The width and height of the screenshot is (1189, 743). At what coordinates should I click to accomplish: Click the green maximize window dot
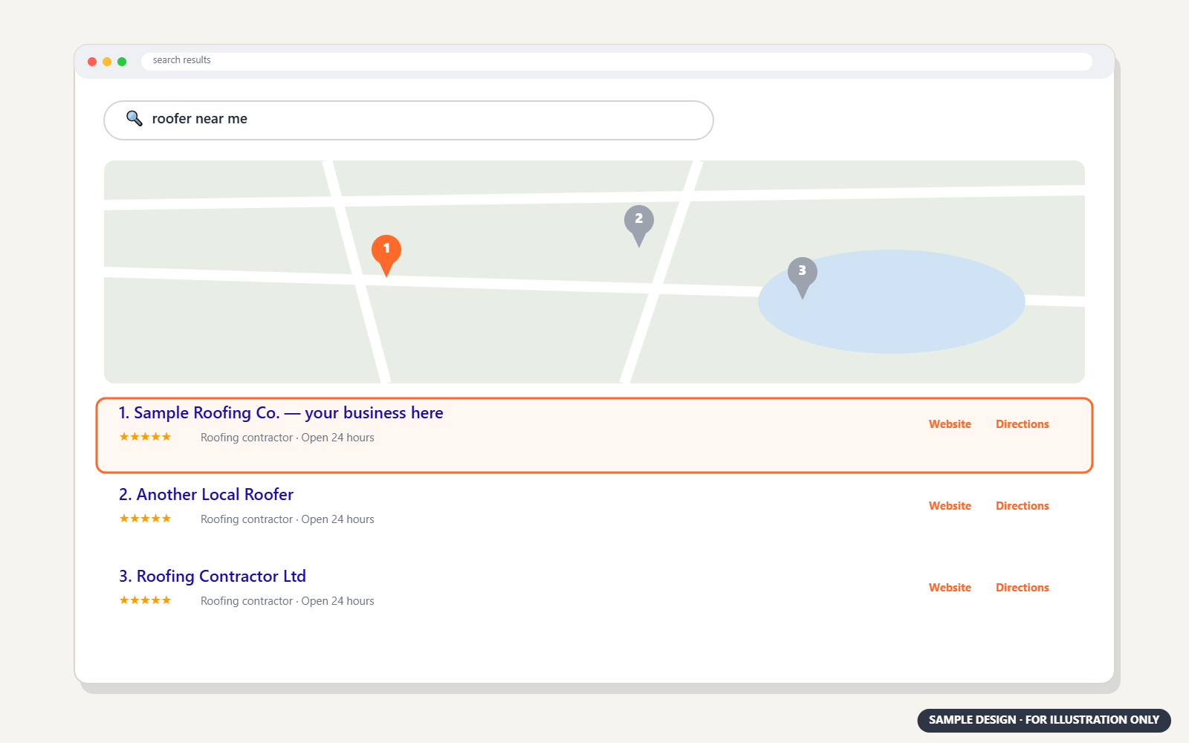122,62
